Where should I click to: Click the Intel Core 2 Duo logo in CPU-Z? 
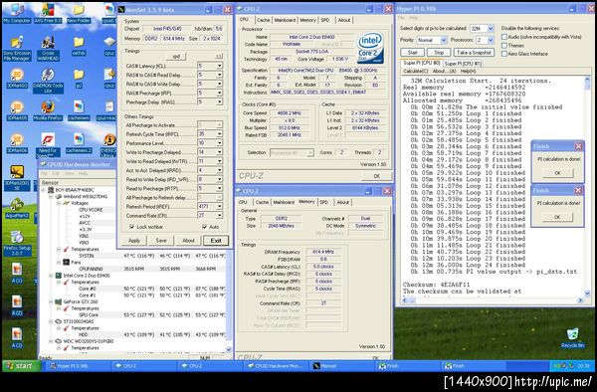pyautogui.click(x=370, y=48)
